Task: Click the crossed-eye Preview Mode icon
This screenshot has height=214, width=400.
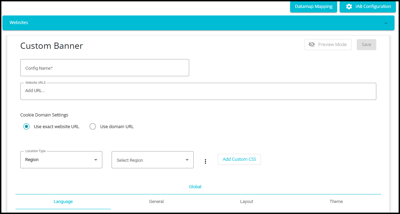Action: click(x=312, y=45)
